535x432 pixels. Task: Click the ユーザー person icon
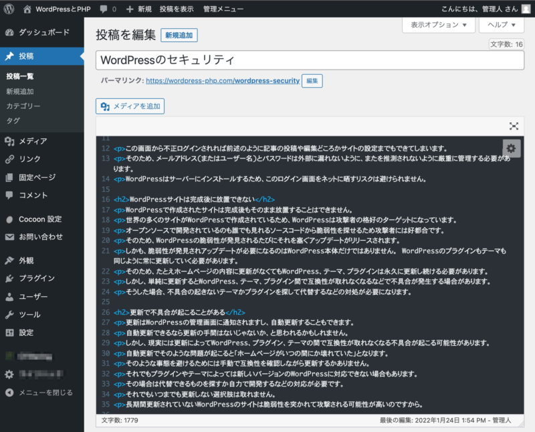coord(9,296)
